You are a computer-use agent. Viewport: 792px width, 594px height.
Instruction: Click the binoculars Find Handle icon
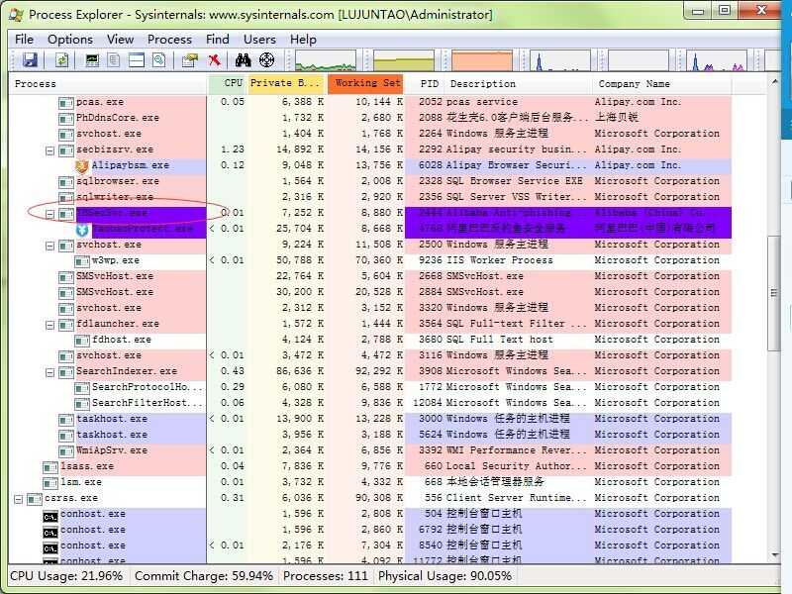pyautogui.click(x=243, y=60)
